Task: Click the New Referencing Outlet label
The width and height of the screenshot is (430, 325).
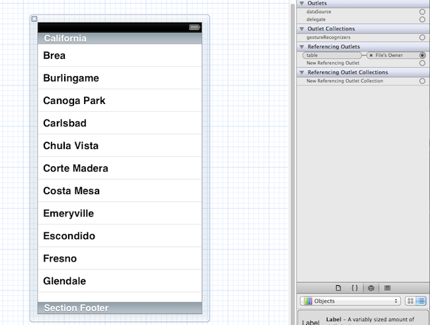Action: click(x=333, y=63)
